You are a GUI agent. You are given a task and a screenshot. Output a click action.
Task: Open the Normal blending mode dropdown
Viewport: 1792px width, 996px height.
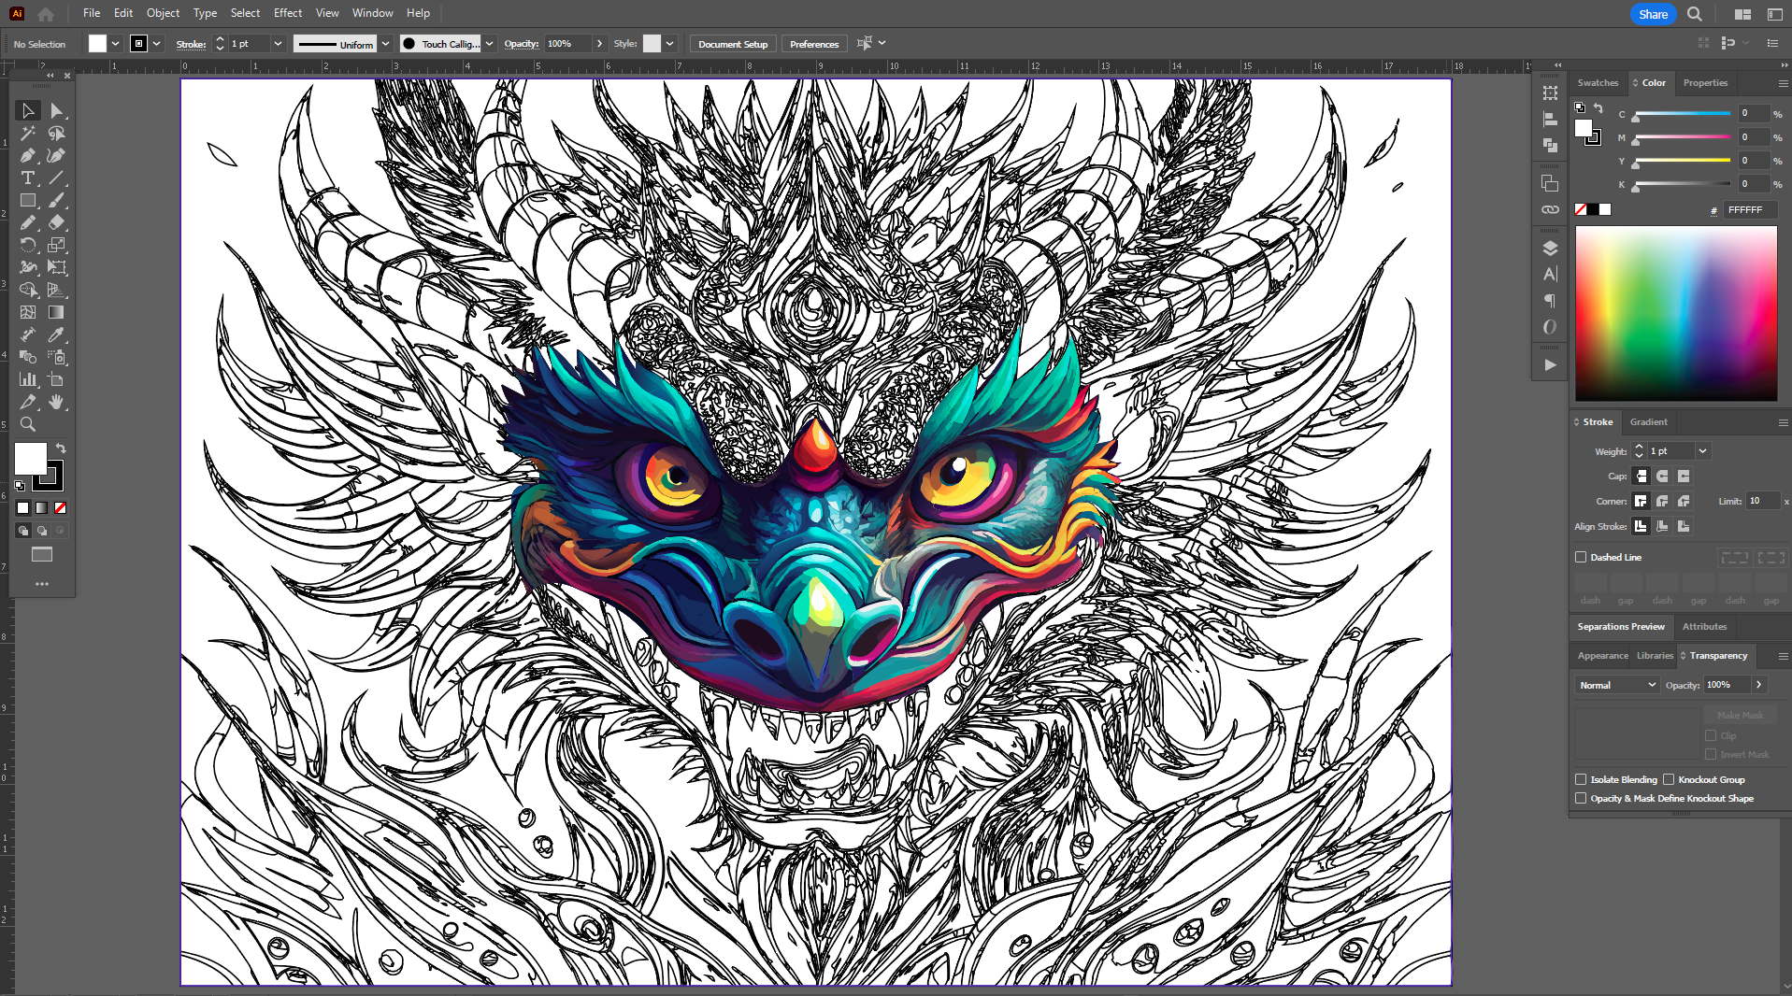(1617, 685)
